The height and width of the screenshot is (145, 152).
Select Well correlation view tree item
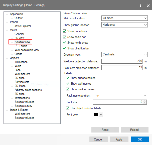[27, 50]
